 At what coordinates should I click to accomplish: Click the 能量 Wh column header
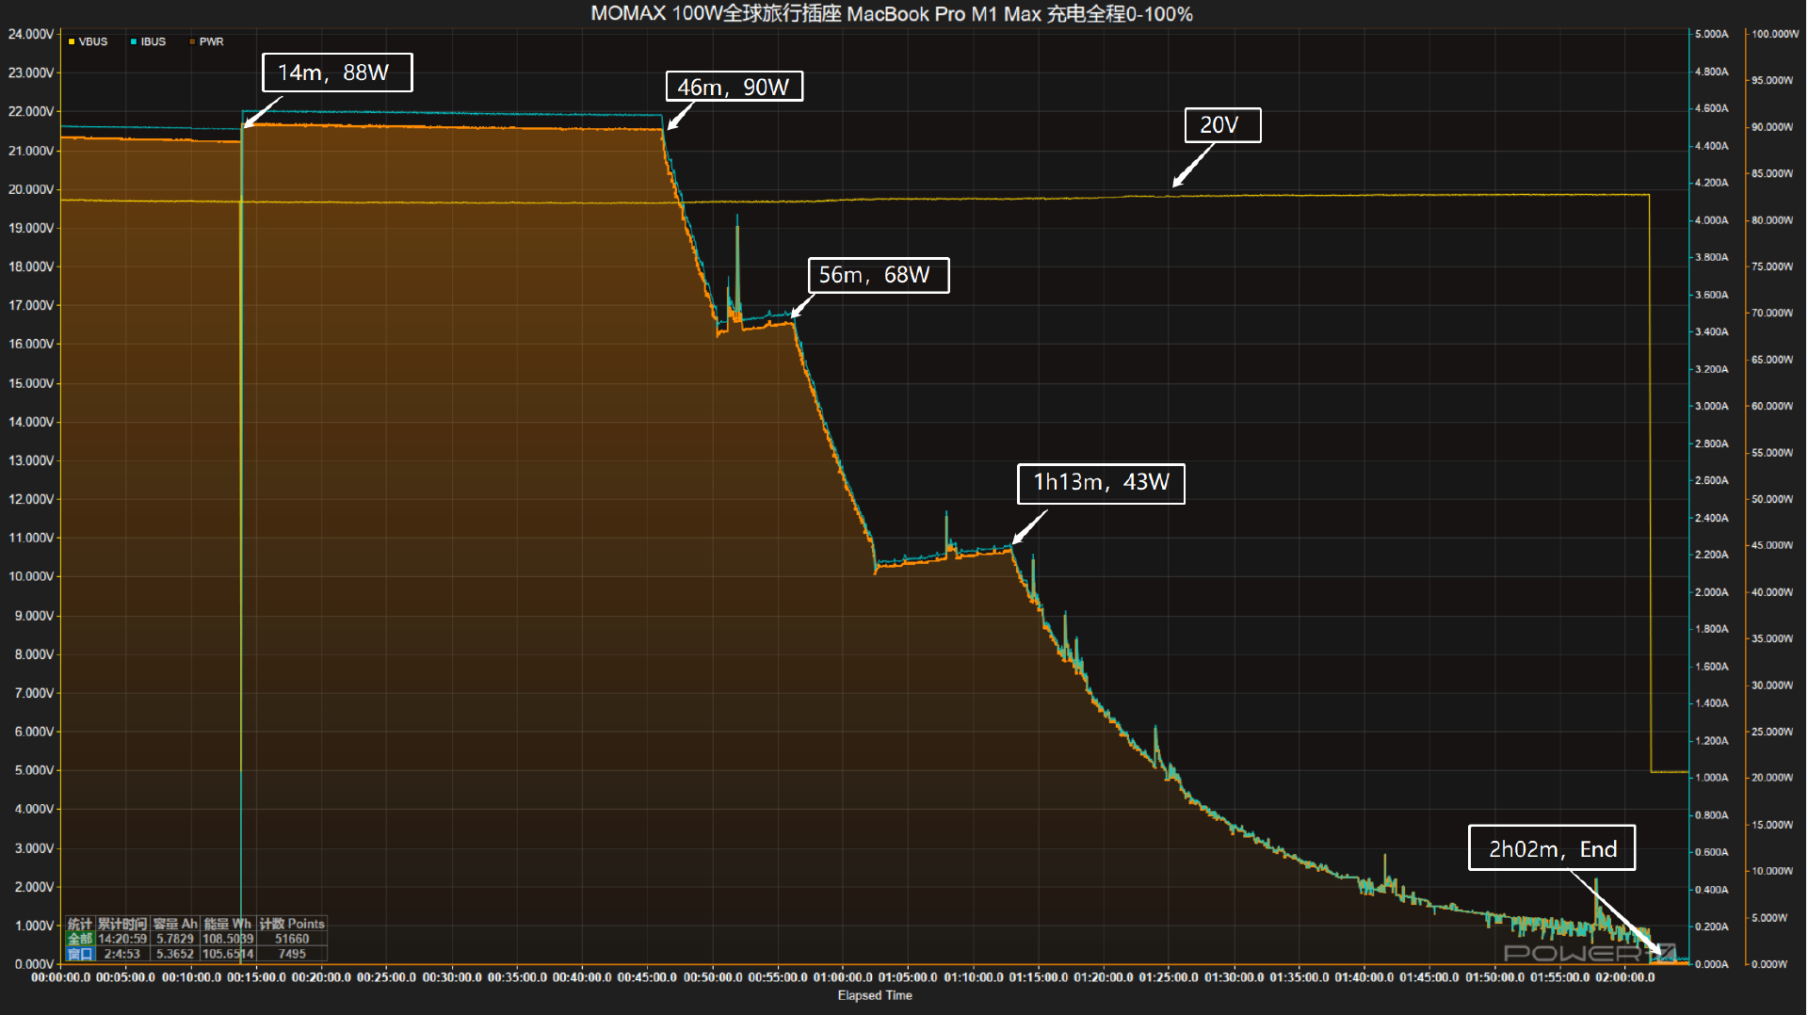tap(228, 924)
